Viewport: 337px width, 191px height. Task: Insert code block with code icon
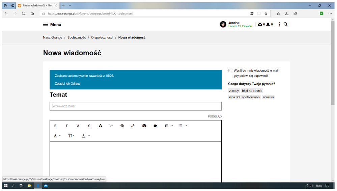[x=111, y=126]
